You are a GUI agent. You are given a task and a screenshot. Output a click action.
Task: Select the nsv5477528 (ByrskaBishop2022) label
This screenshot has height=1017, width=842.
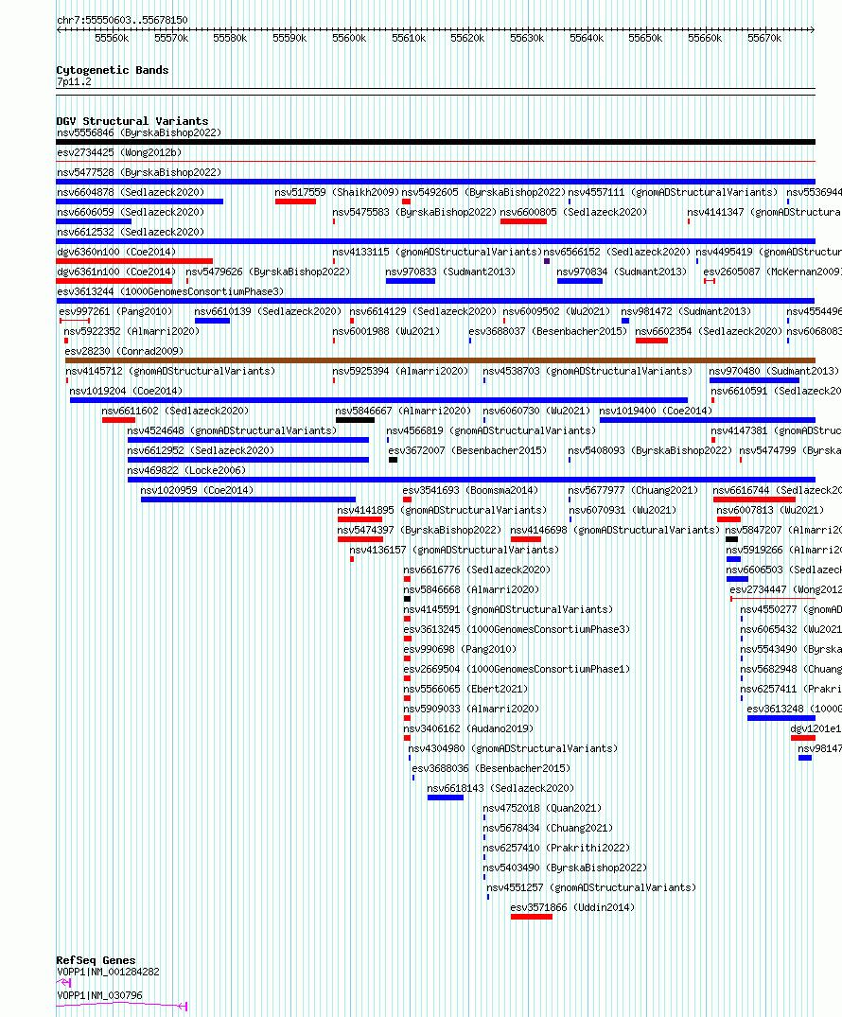[x=139, y=172]
